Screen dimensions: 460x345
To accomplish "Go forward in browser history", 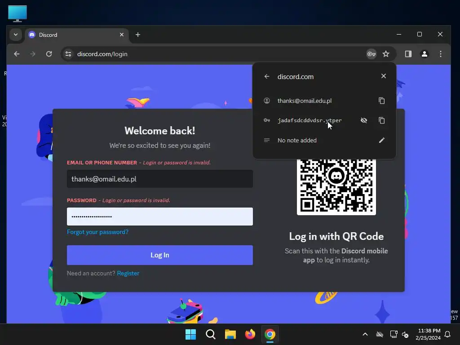I will click(33, 54).
